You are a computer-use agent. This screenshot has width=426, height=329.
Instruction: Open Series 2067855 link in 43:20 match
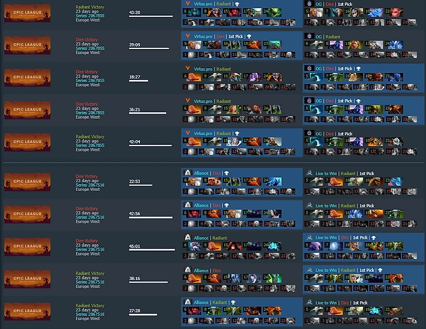click(90, 16)
